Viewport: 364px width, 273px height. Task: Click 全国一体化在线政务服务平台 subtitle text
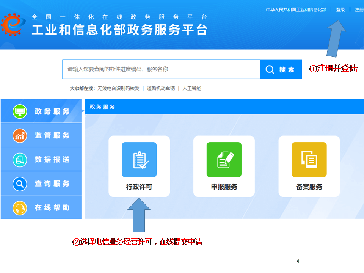119,17
